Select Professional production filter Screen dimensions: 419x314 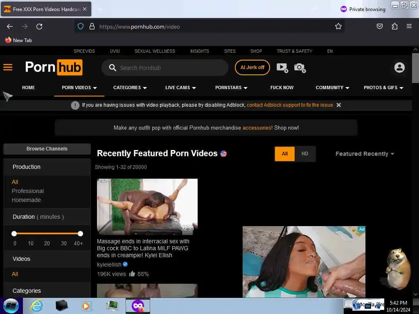tap(28, 191)
